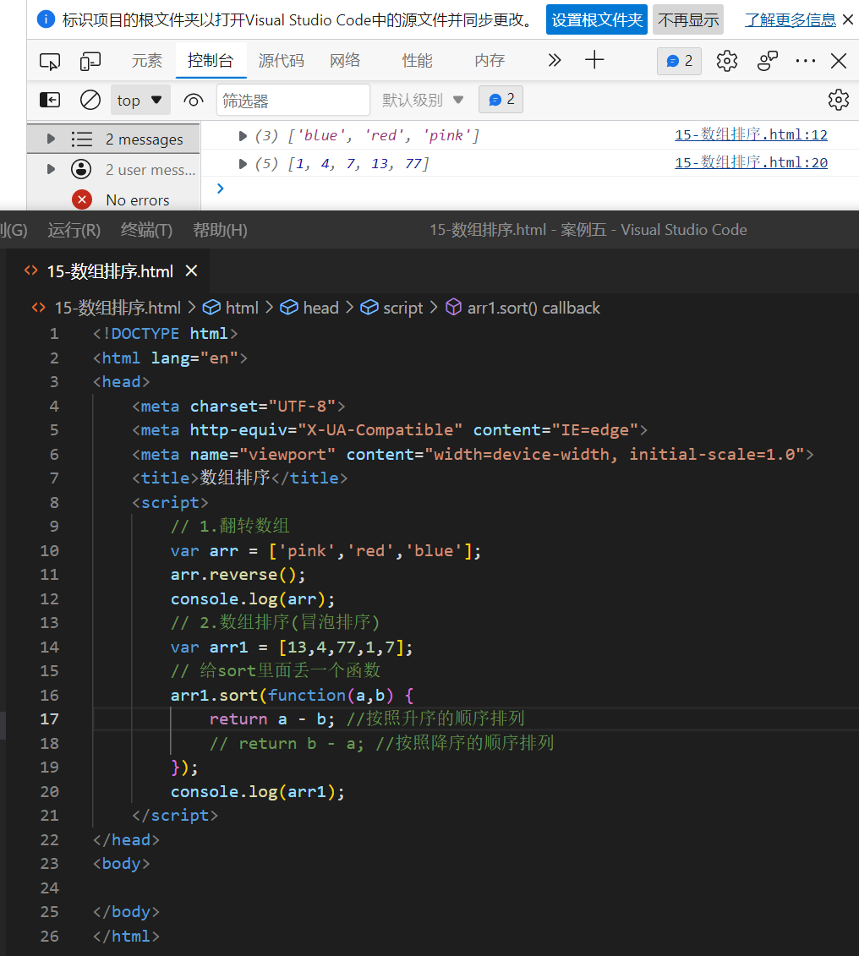Screen dimensions: 859x956
Task: Click the 筛选器 filter input box
Action: [293, 101]
